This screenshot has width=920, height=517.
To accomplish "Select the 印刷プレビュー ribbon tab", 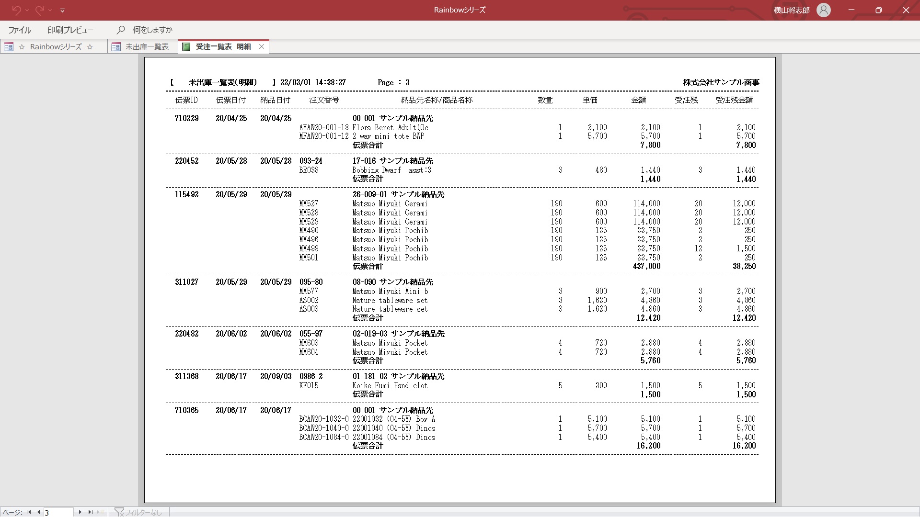I will click(x=70, y=30).
